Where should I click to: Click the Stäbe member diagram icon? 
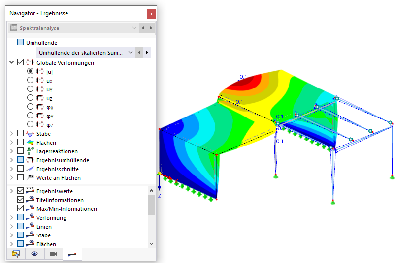[x=30, y=134]
